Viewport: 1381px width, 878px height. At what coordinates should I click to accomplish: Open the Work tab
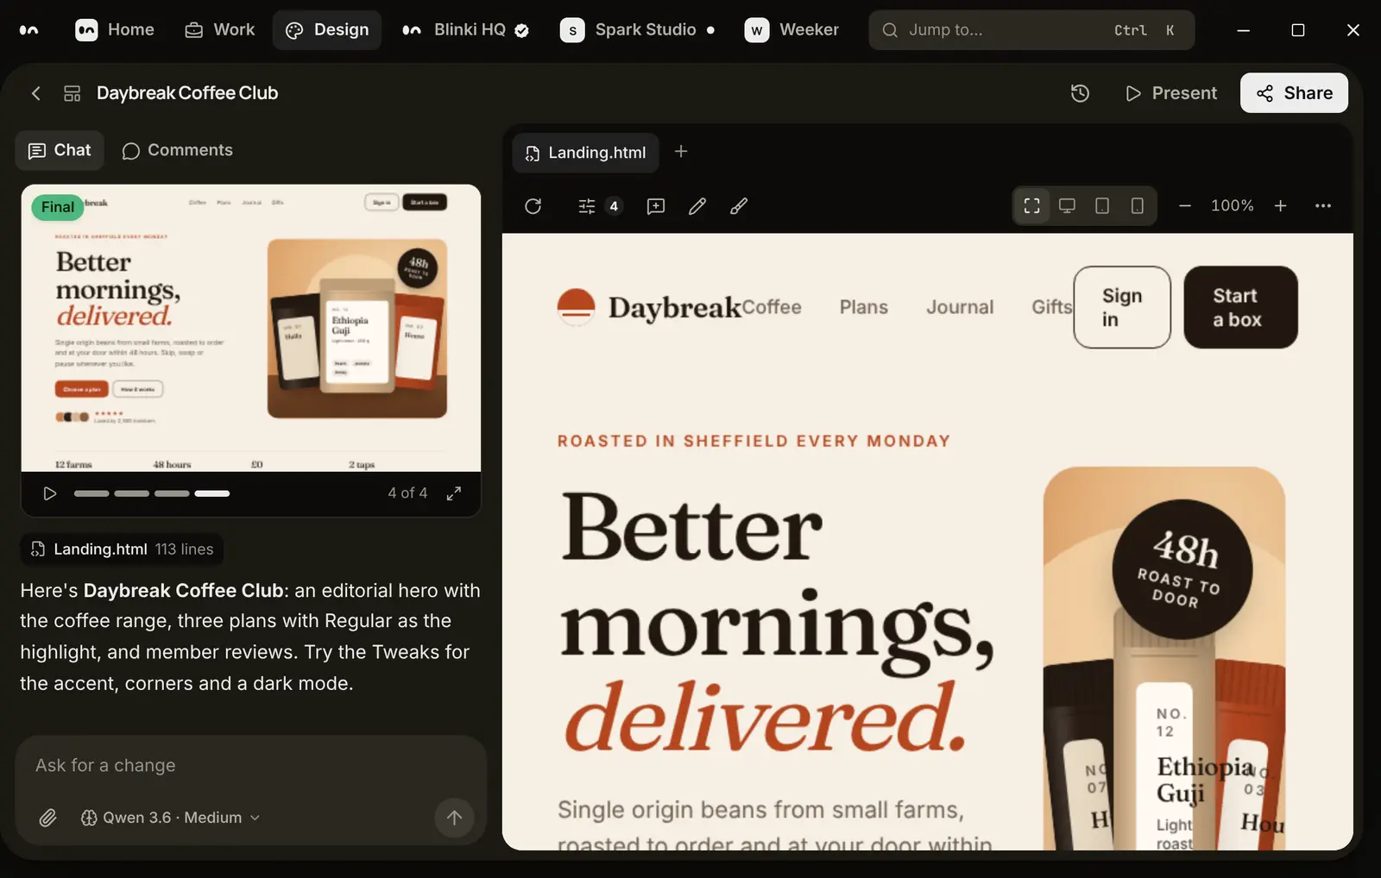tap(220, 30)
